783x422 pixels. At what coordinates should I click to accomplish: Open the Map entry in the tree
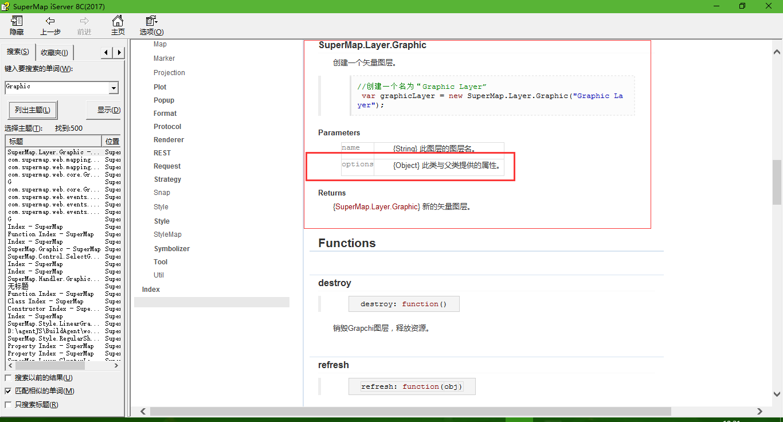[160, 44]
